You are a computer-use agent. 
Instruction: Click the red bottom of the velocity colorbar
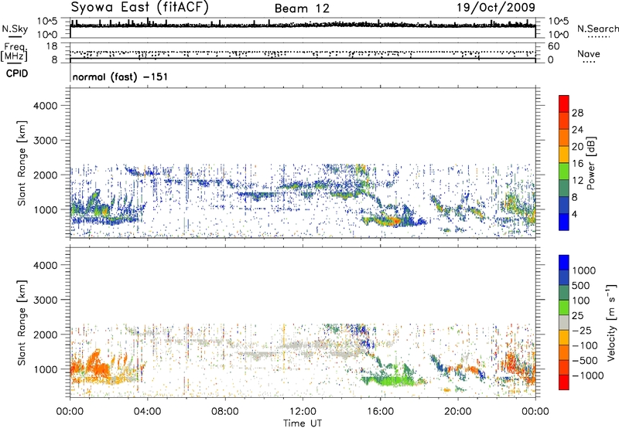coord(564,382)
